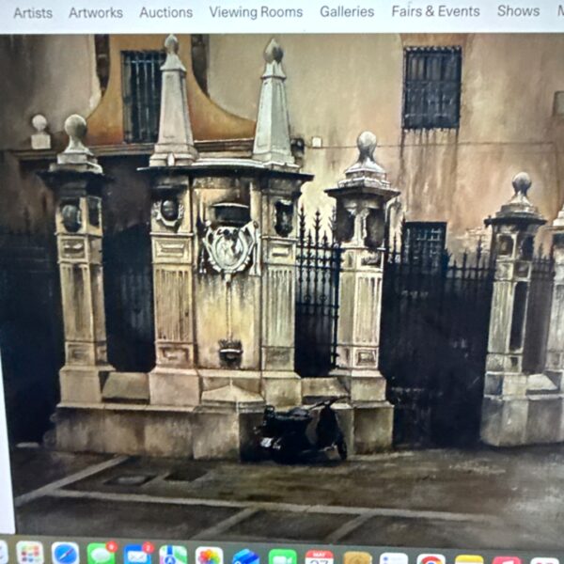
Task: Go to the Auctions section
Action: [165, 12]
